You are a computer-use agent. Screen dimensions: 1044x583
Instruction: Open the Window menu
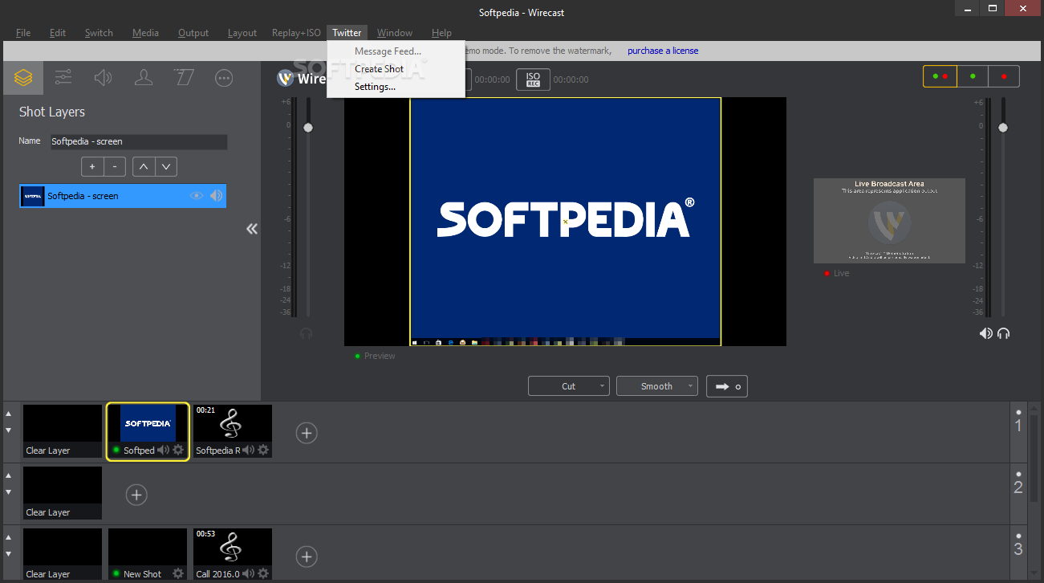(395, 33)
